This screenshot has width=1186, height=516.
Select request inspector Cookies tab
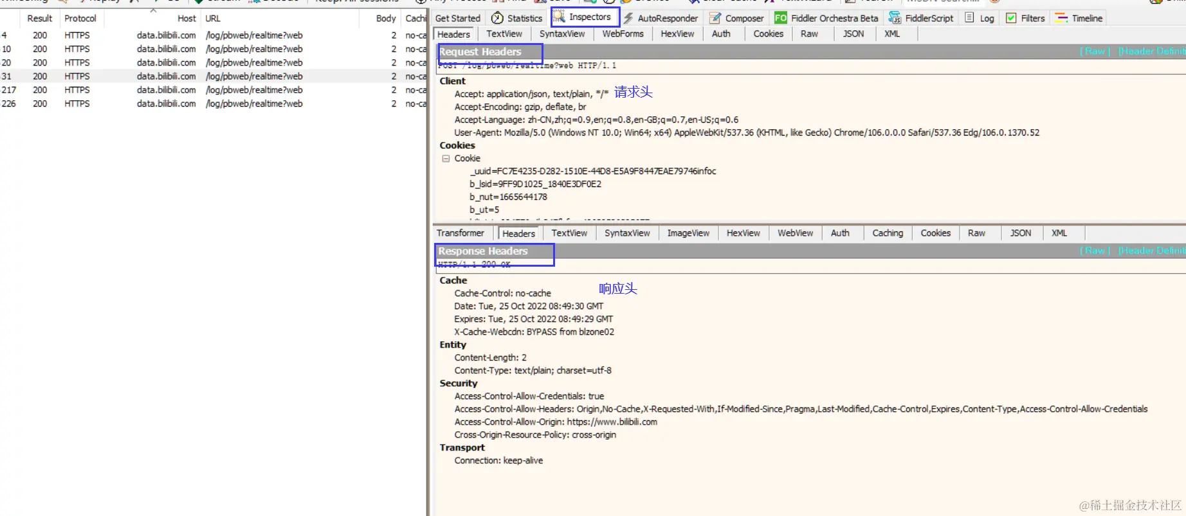(x=769, y=34)
